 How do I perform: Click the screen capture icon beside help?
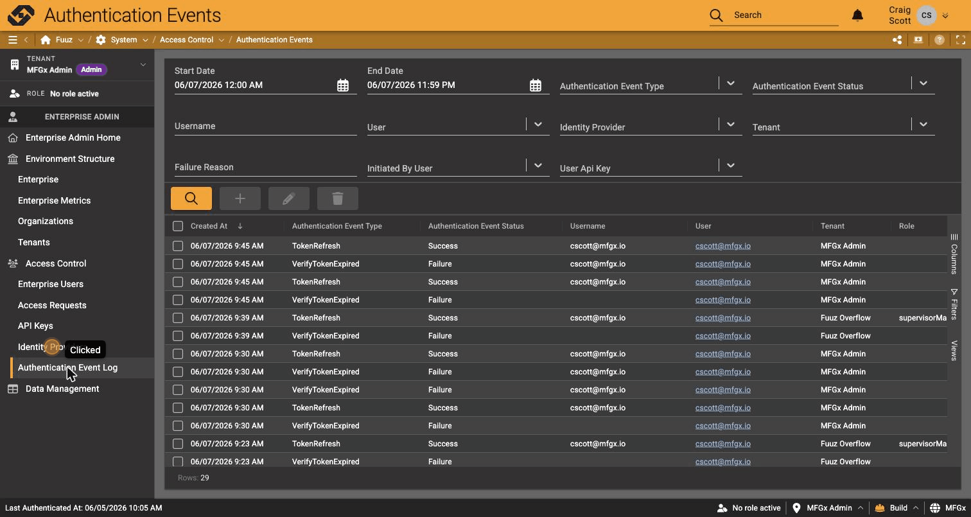click(x=918, y=40)
